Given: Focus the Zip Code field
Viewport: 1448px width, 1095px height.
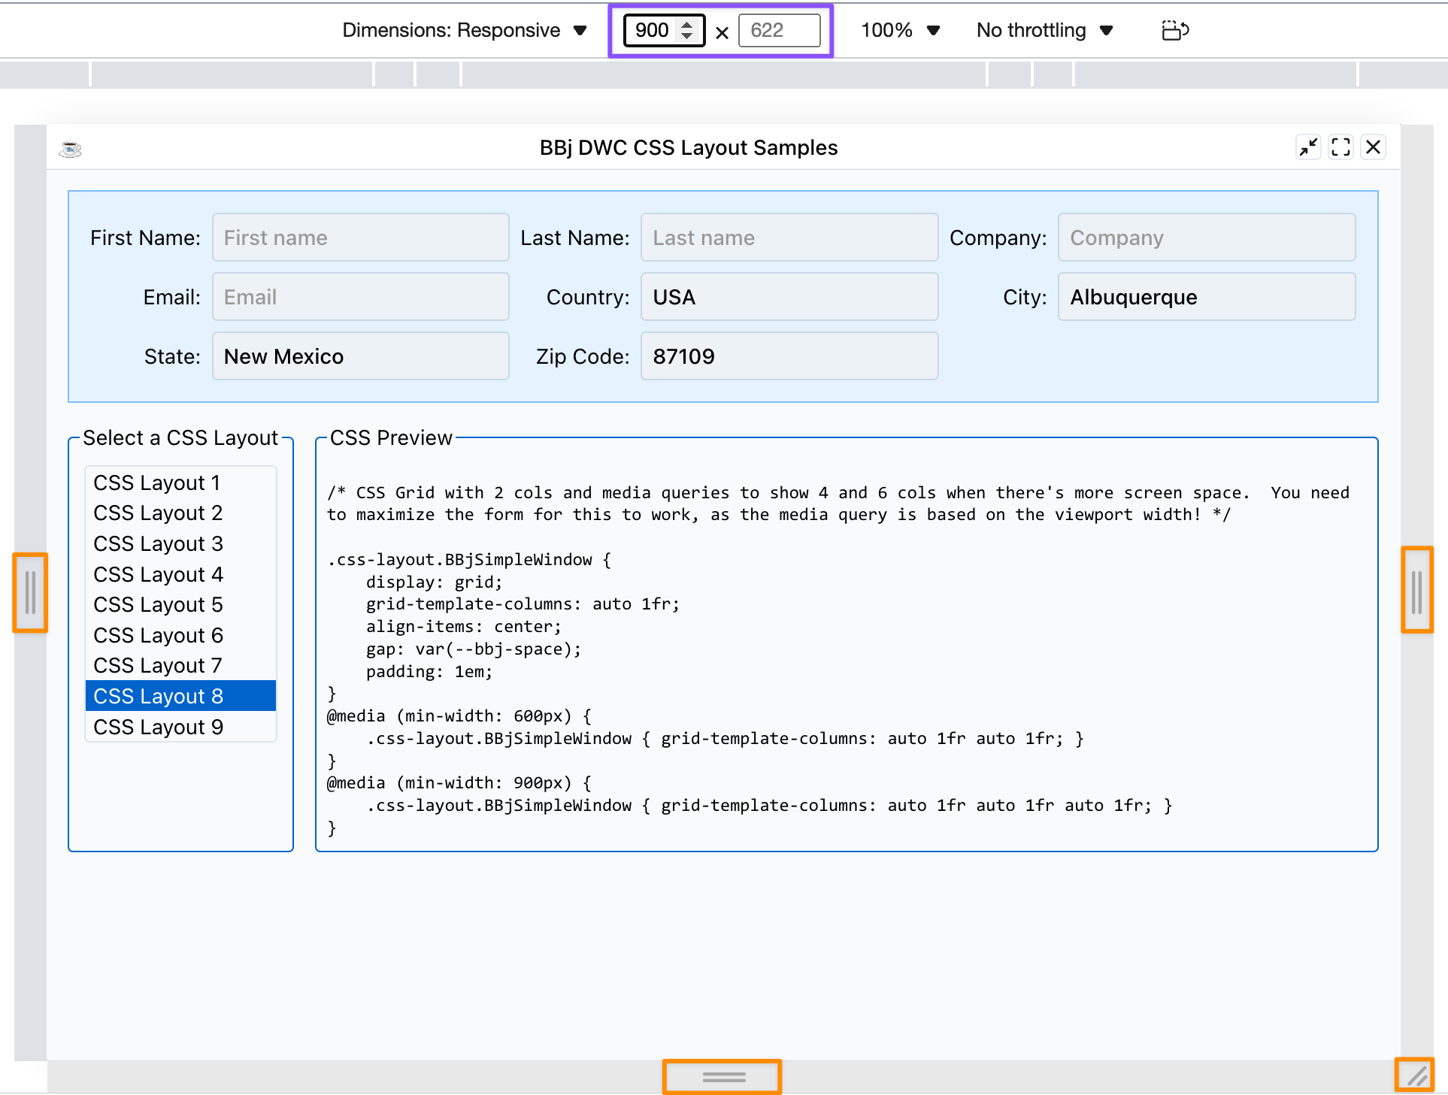Looking at the screenshot, I should 789,356.
